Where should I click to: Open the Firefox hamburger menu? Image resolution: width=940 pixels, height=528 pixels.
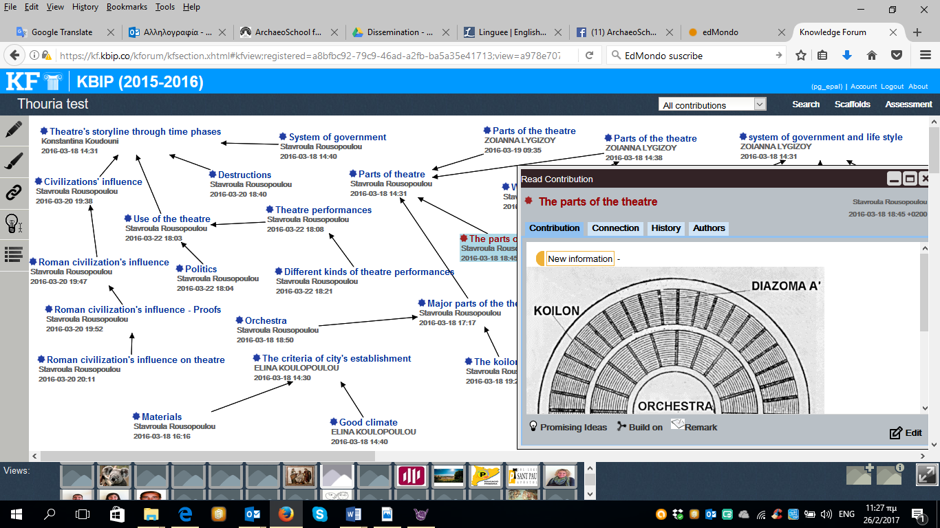coord(925,56)
